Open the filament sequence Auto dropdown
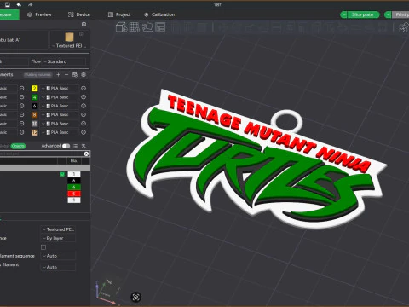Viewport: 409px width, 307px height. [x=58, y=256]
